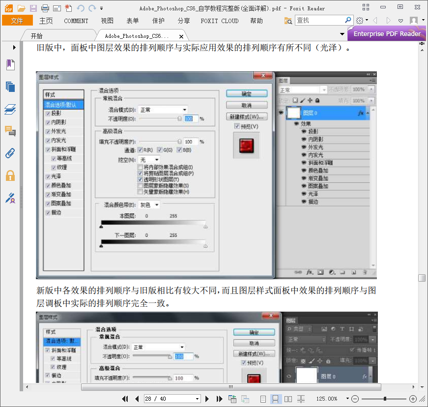Screen dimensions: 428x407
Task: Open the search settings dropdown arrow
Action: [367, 20]
